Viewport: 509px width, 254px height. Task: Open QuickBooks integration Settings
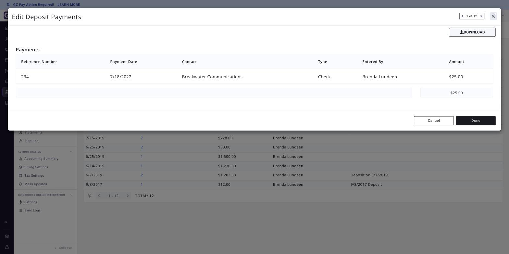coord(31,202)
